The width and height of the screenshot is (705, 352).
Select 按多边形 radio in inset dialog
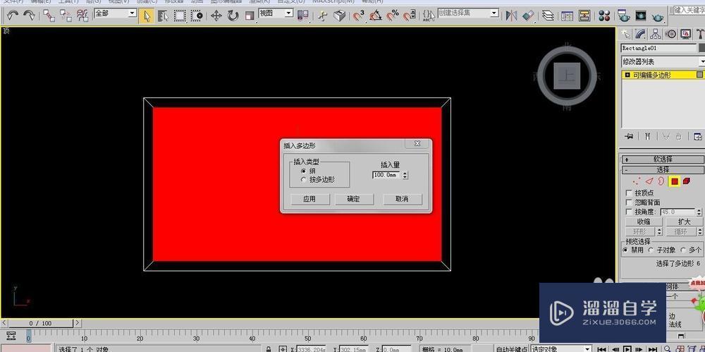[x=304, y=180]
